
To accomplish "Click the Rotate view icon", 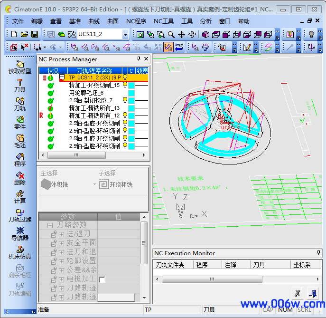I will click(192, 35).
